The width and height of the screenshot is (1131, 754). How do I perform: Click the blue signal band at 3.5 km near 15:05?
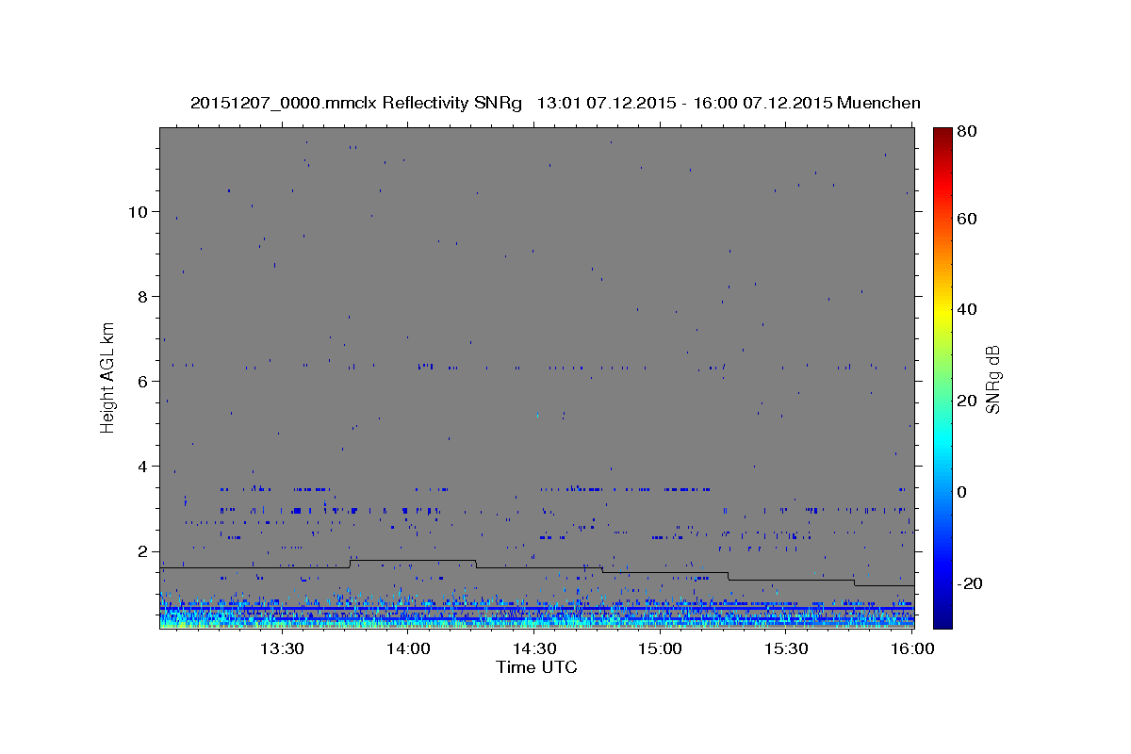686,489
